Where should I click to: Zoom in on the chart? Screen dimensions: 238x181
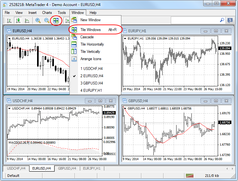coord(38,21)
